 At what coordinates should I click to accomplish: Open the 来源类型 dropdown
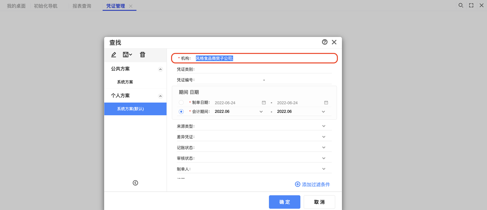coord(324,126)
